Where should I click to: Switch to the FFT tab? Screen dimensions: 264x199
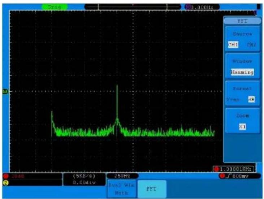pos(152,189)
